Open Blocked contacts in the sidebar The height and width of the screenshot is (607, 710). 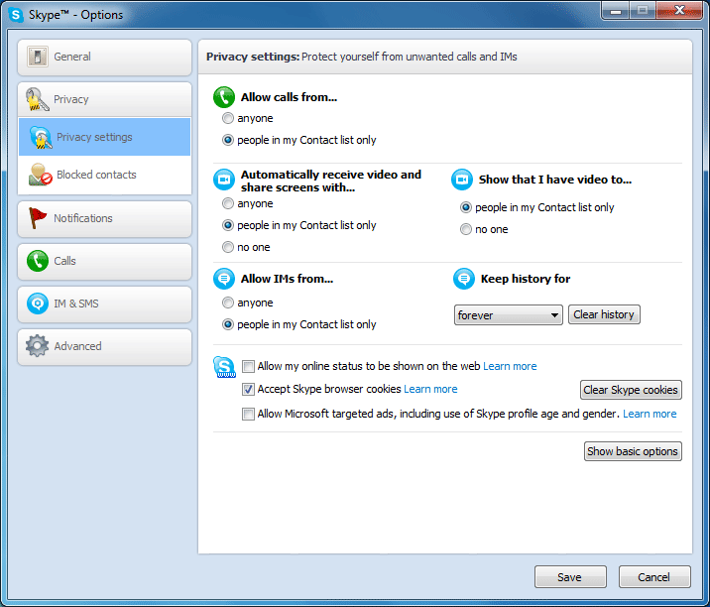[x=96, y=175]
